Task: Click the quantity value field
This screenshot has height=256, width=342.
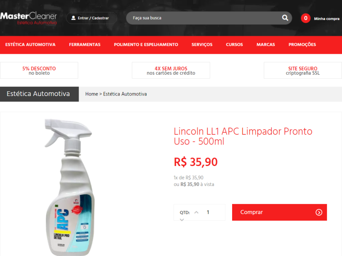Action: (x=208, y=212)
